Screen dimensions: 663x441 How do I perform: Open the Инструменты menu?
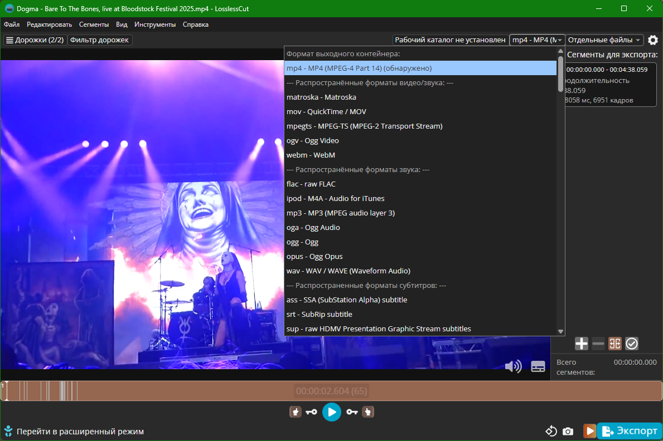coord(155,24)
